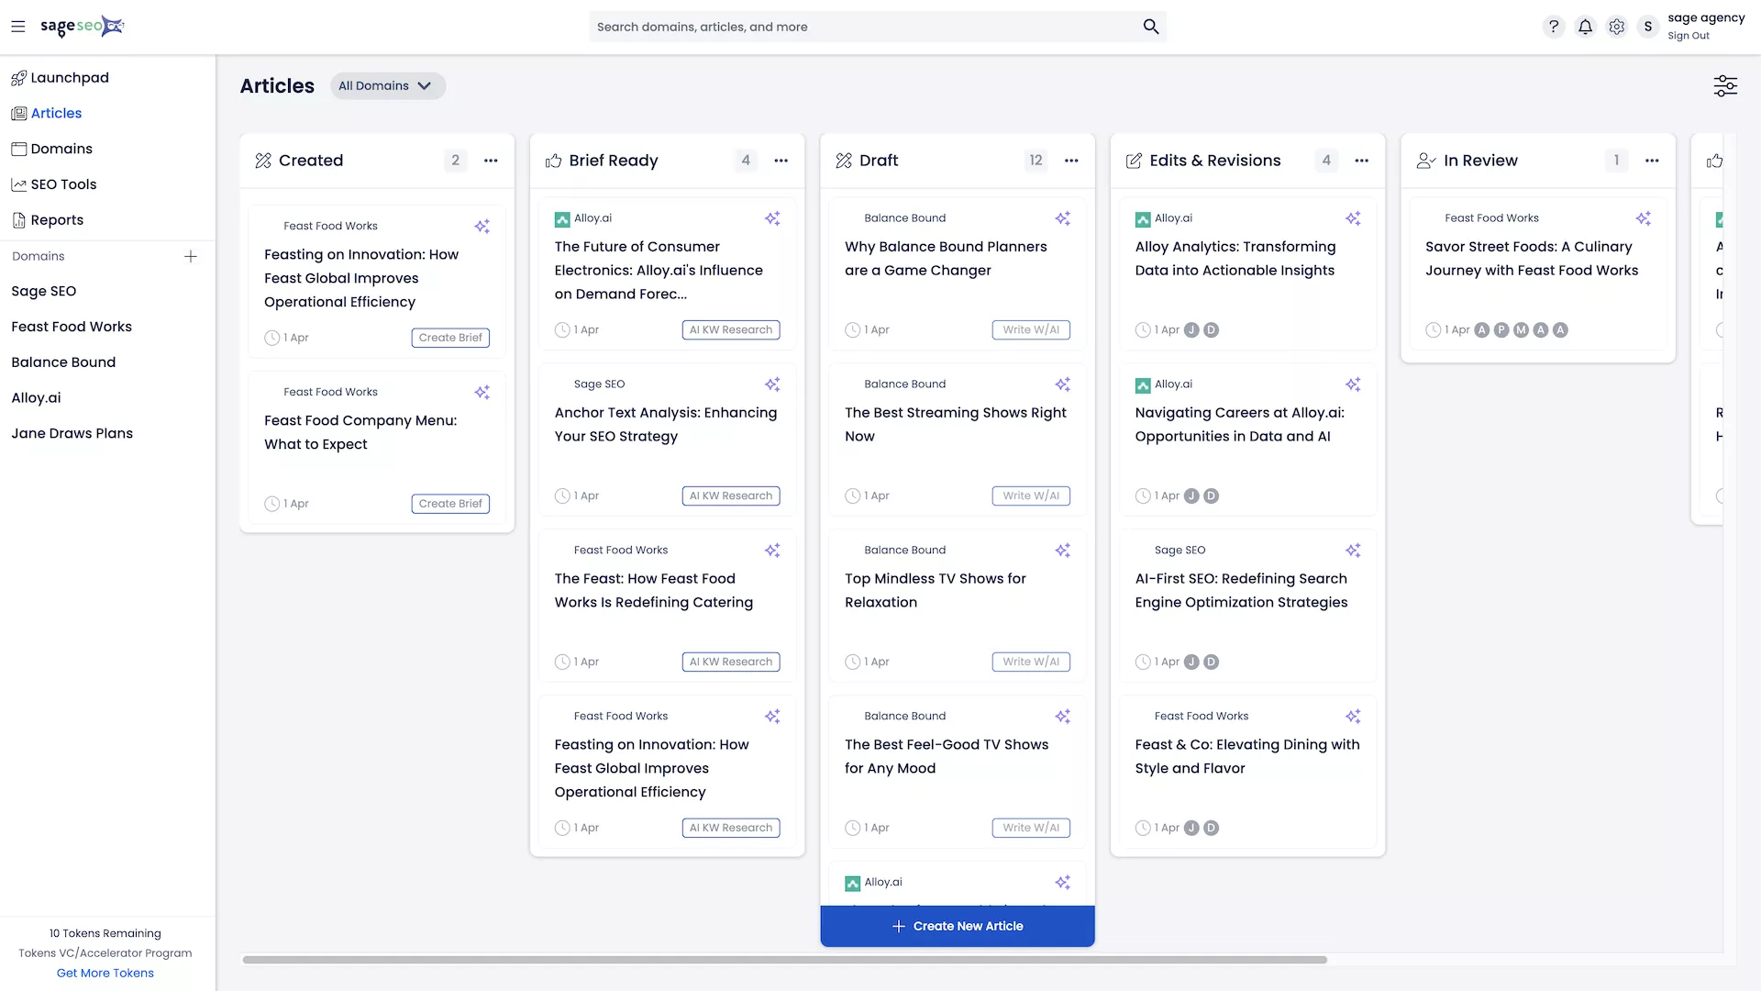Click the filter sliders icon
Screen dimensions: 1761x991
pyautogui.click(x=1724, y=86)
